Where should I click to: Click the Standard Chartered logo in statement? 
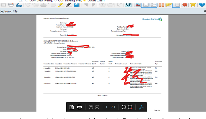[152, 19]
